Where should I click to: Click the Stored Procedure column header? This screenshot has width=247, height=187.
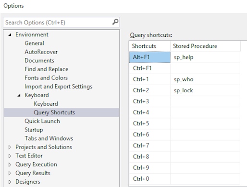click(205, 46)
